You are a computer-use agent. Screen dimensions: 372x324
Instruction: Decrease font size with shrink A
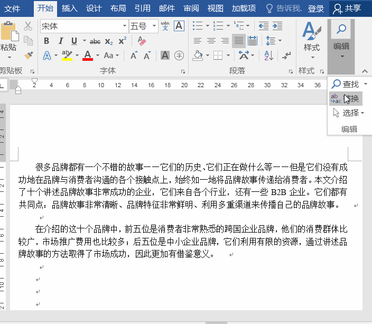(147, 55)
